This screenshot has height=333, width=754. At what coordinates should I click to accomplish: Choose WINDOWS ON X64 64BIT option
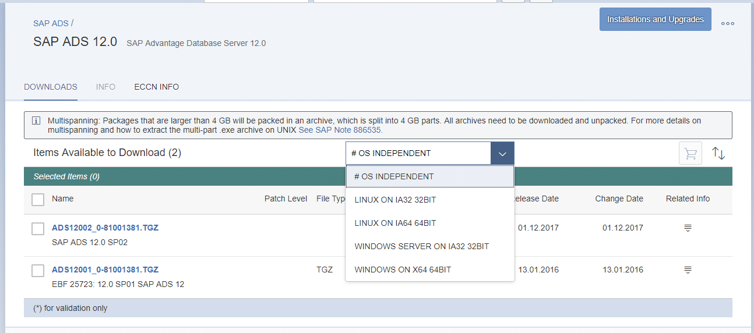(x=430, y=270)
